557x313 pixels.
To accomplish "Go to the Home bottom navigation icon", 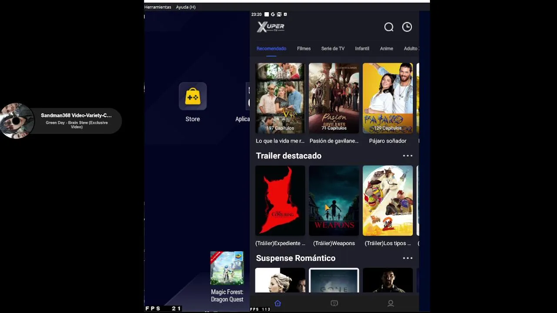I will [x=278, y=303].
